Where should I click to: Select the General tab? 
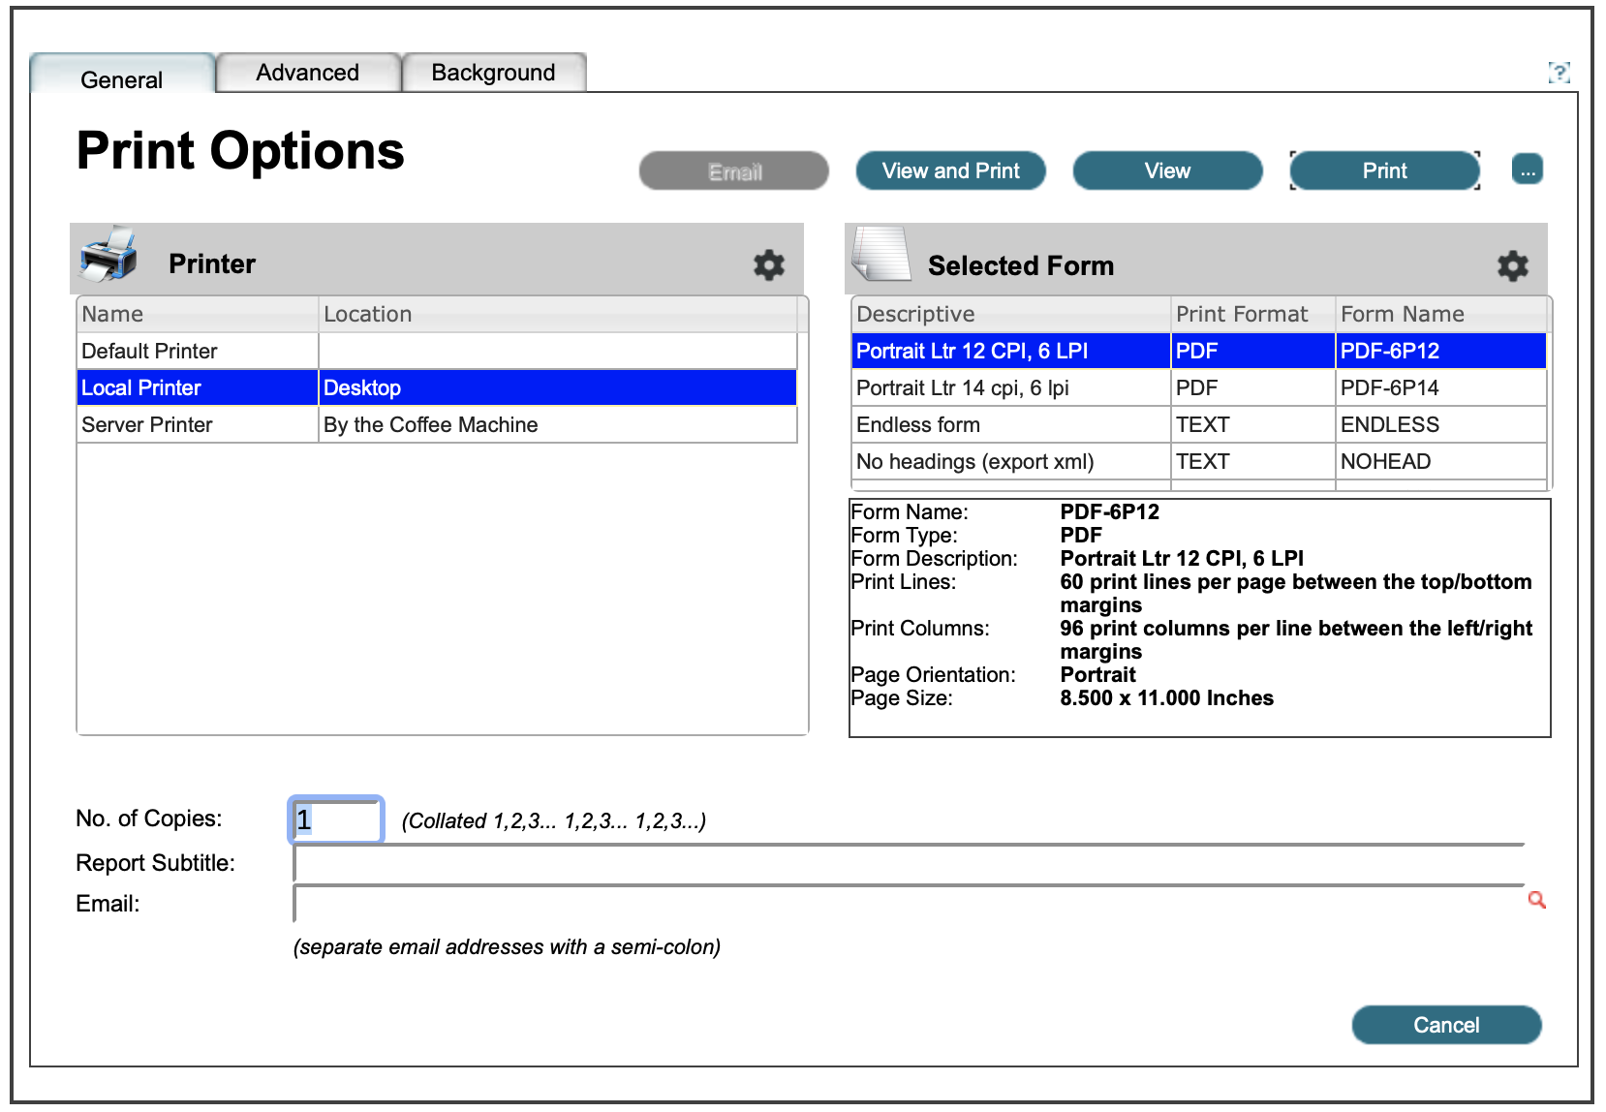point(122,78)
